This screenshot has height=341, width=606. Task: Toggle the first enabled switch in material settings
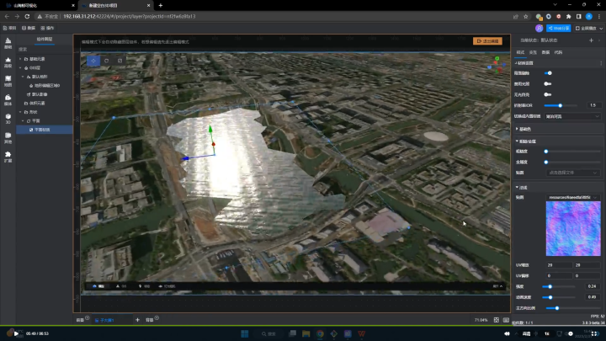(548, 73)
